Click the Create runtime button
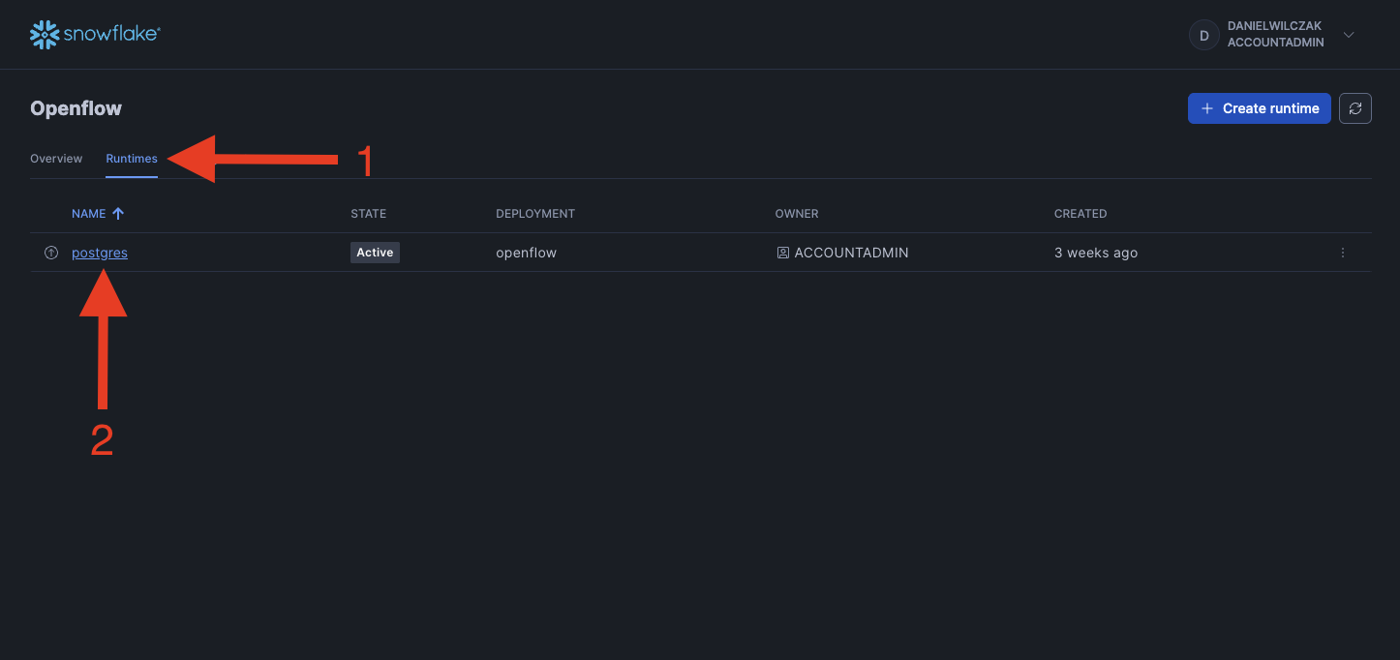The image size is (1400, 660). point(1259,108)
